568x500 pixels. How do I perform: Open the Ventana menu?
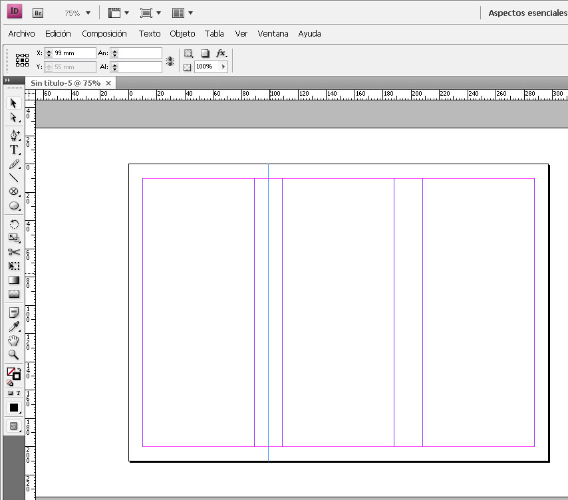(273, 33)
